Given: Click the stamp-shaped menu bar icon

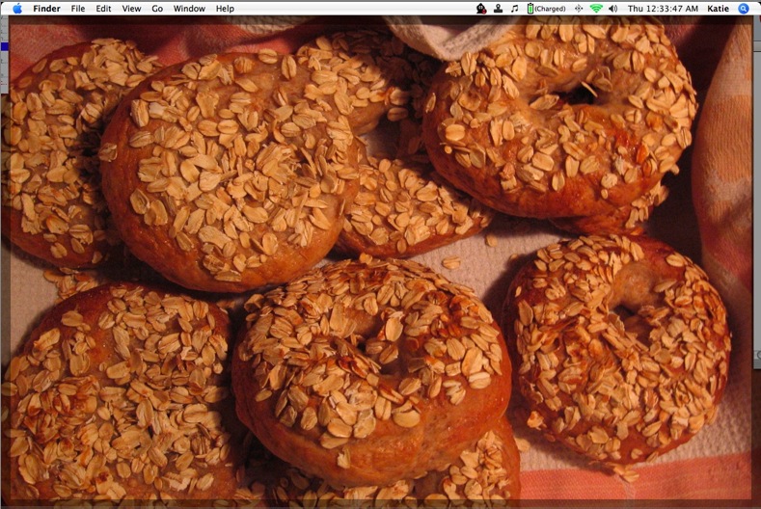Looking at the screenshot, I should (498, 9).
